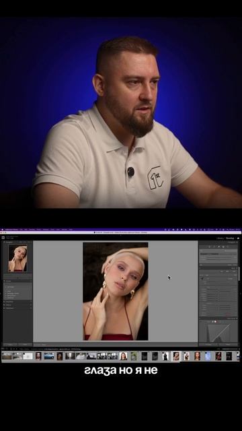The height and width of the screenshot is (431, 242).
Task: Click the Previous button
Action: tap(208, 344)
